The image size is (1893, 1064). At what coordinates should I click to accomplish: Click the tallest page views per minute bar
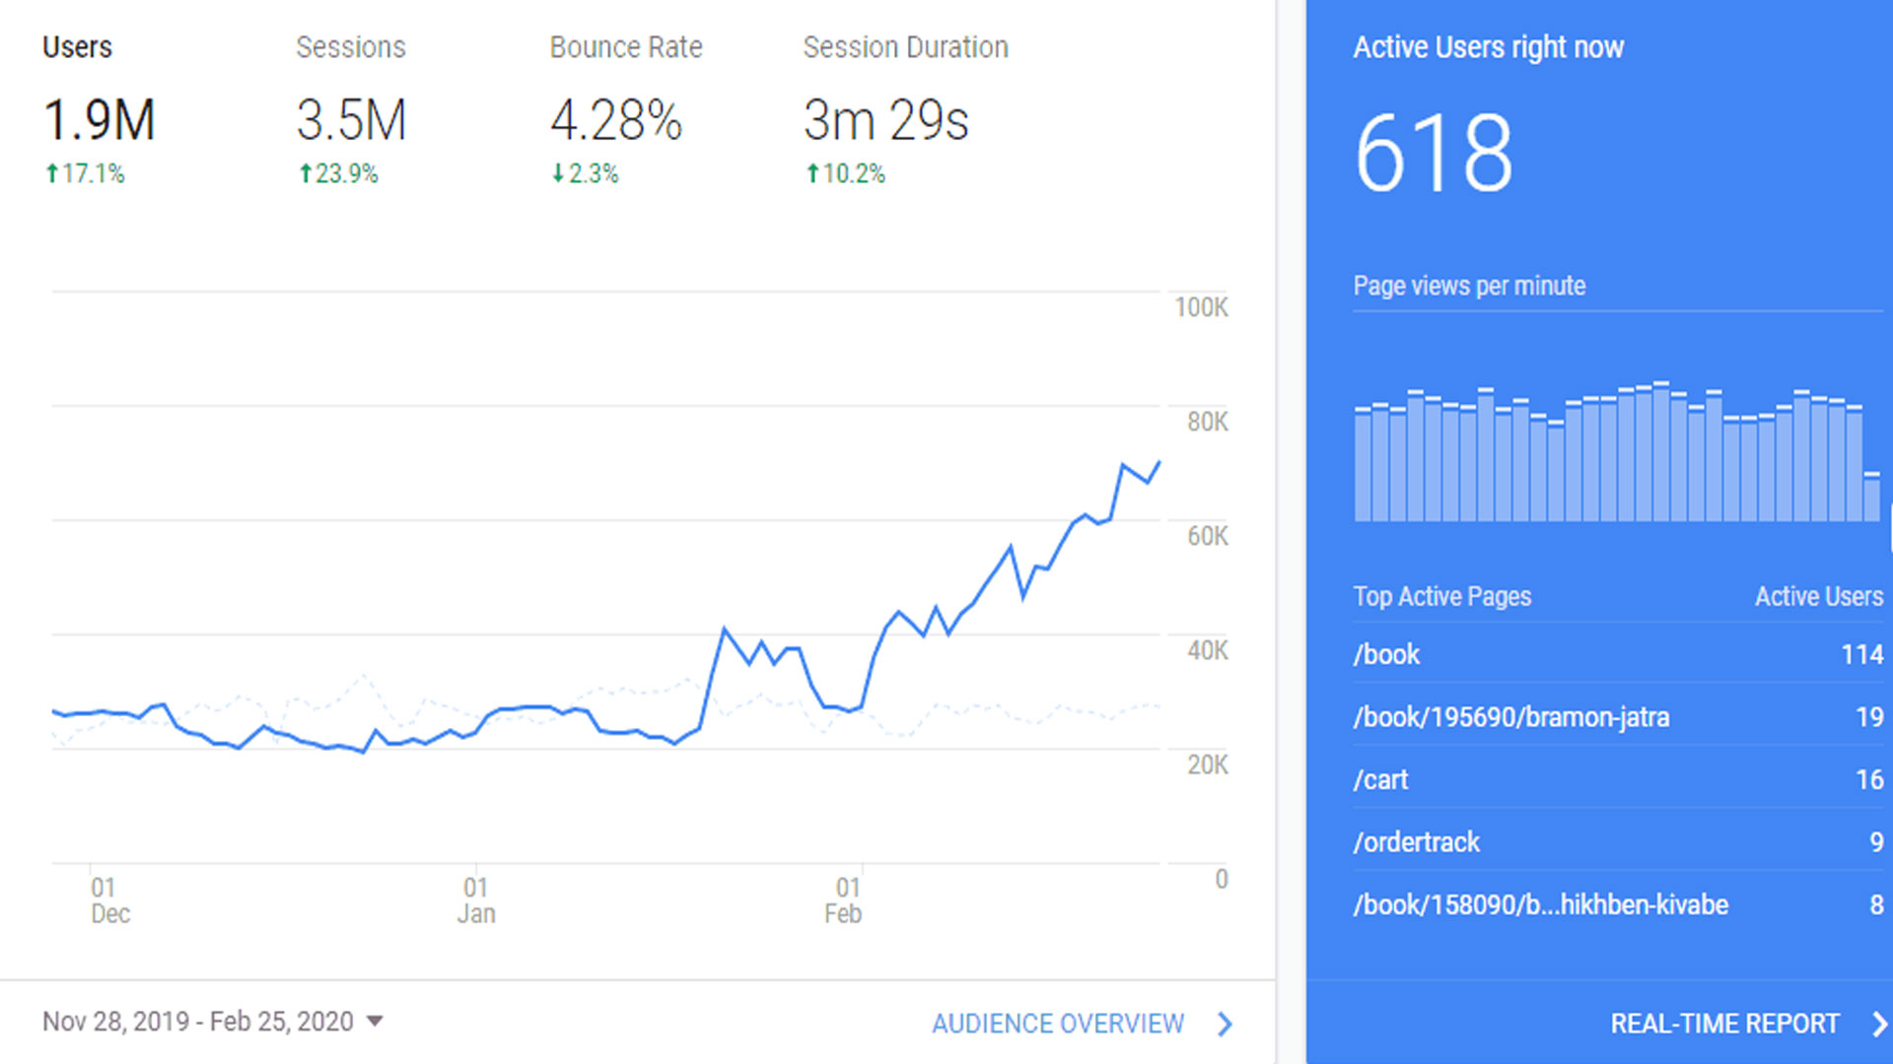pos(1661,453)
